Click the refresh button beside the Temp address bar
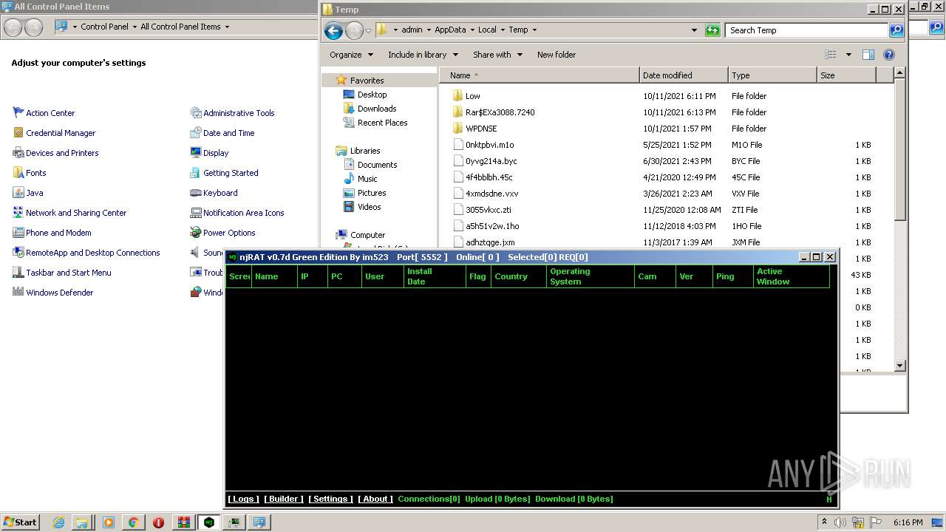This screenshot has height=532, width=946. click(712, 30)
